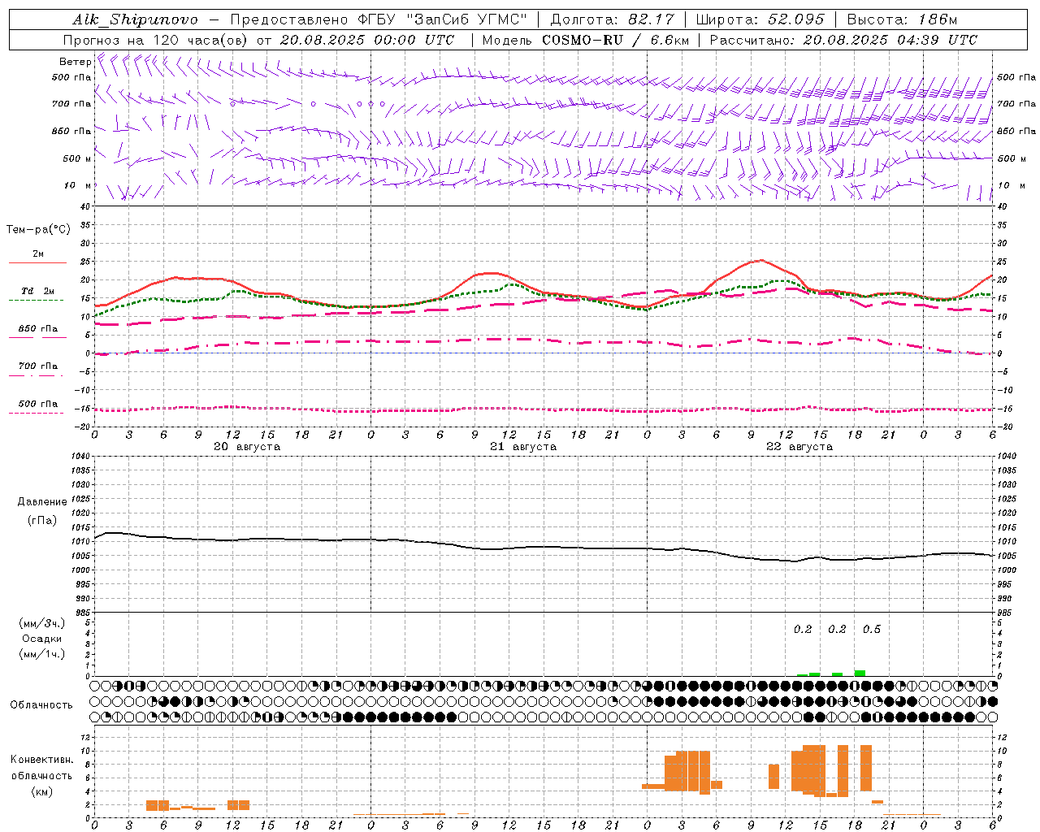Click the Конвективн. облачность label
This screenshot has width=1040, height=832.
pyautogui.click(x=41, y=768)
